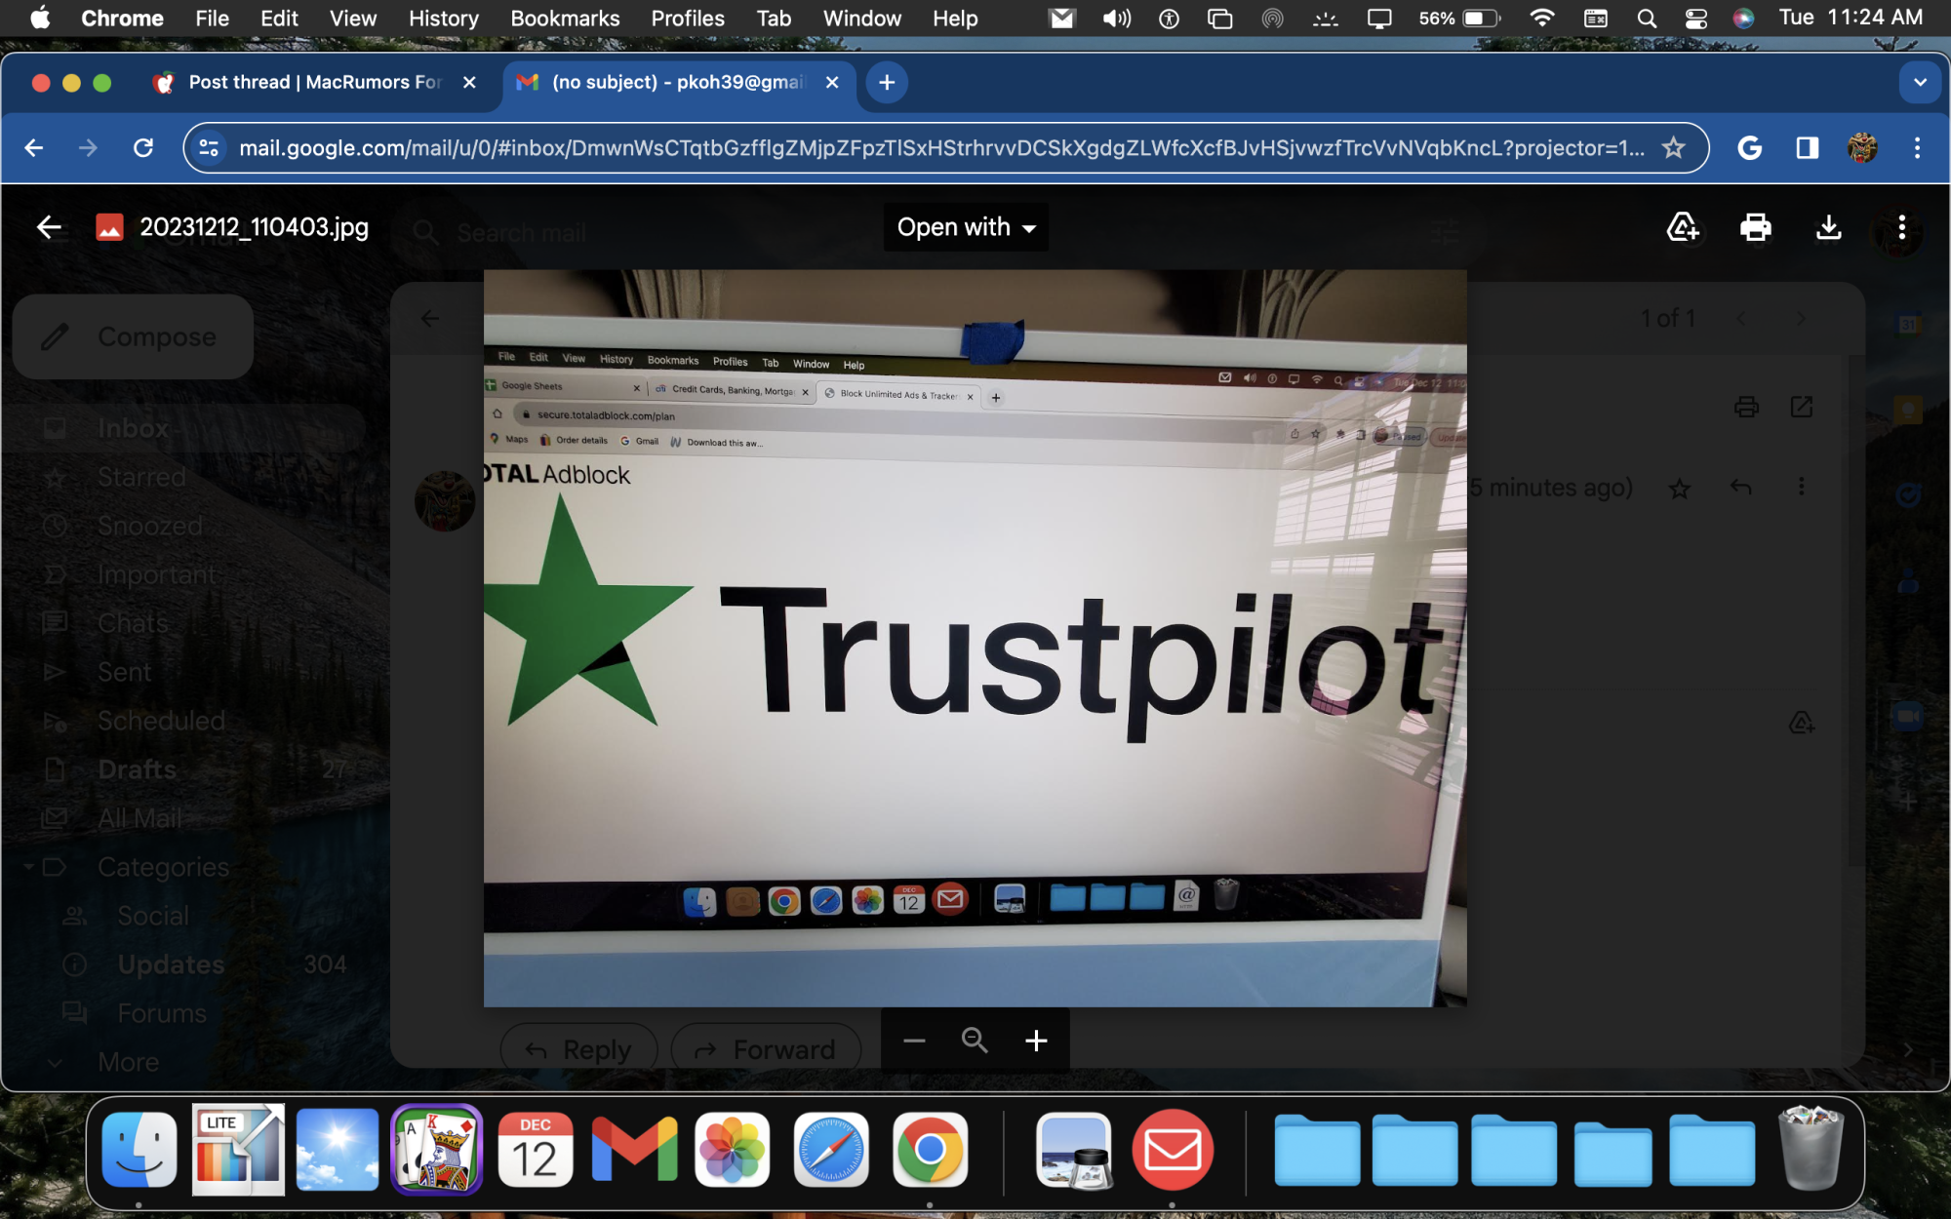Open Chrome tab search chevron
Viewport: 1951px width, 1219px height.
tap(1920, 82)
